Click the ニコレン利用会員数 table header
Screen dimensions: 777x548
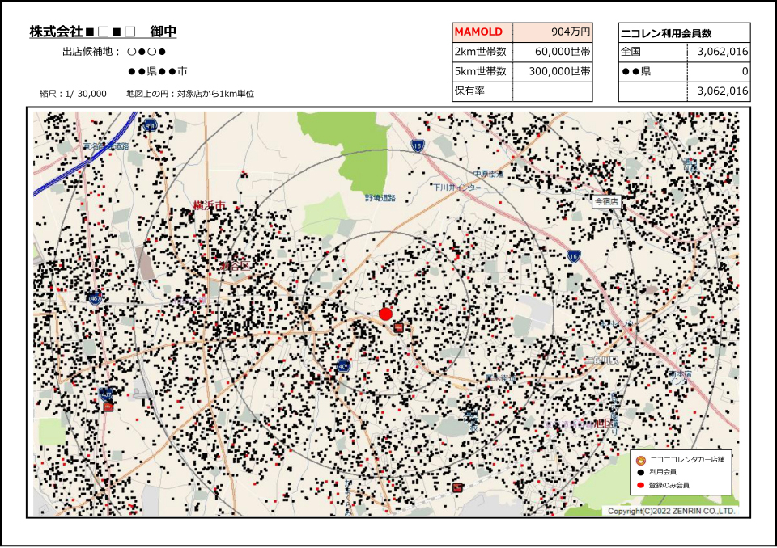685,32
